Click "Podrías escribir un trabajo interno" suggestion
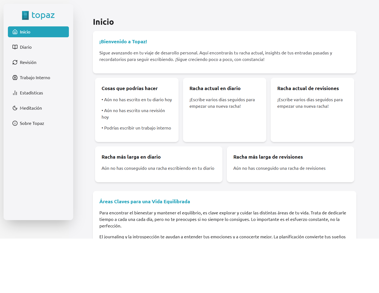 [x=137, y=128]
